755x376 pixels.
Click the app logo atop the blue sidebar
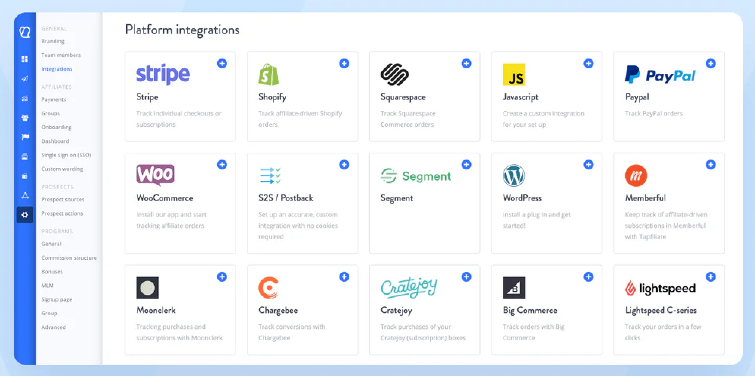point(25,32)
